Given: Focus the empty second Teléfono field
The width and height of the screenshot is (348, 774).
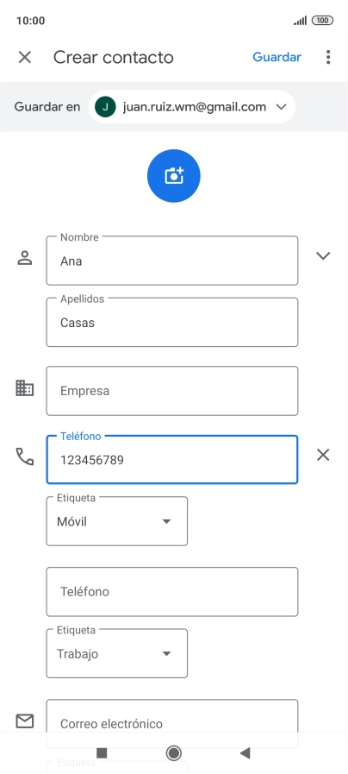Looking at the screenshot, I should [172, 592].
